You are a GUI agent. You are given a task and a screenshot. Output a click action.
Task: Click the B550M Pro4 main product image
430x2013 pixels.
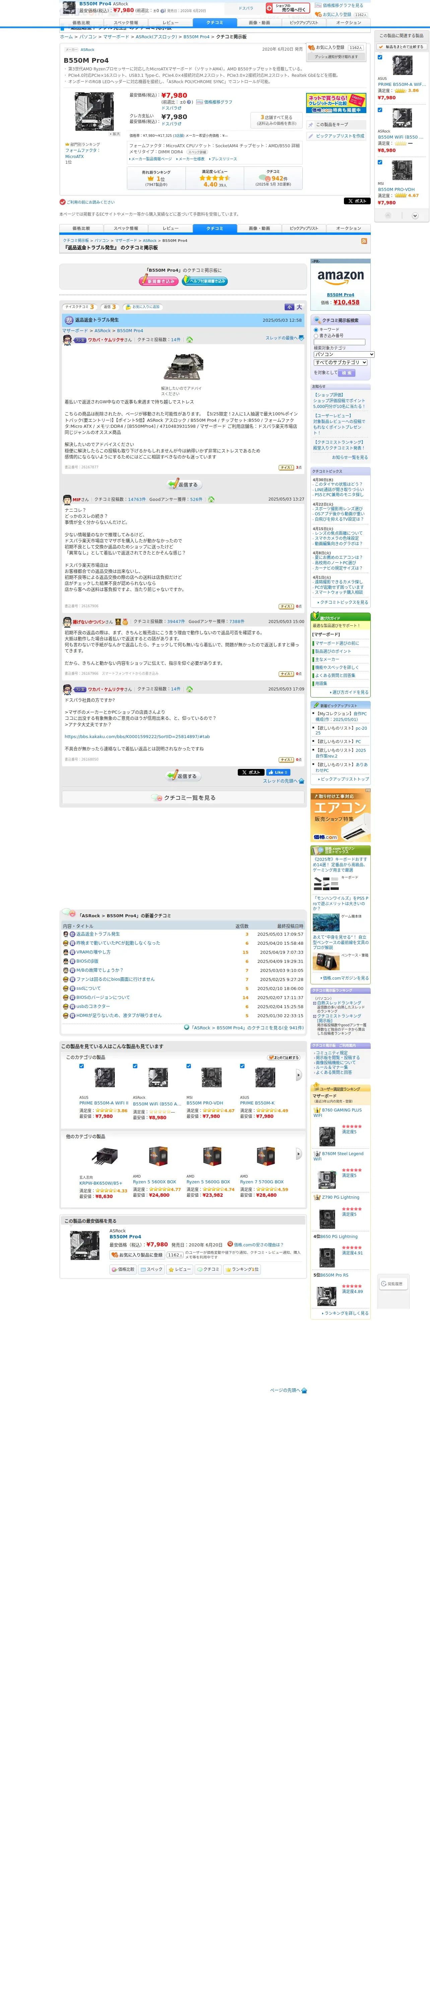tap(94, 112)
